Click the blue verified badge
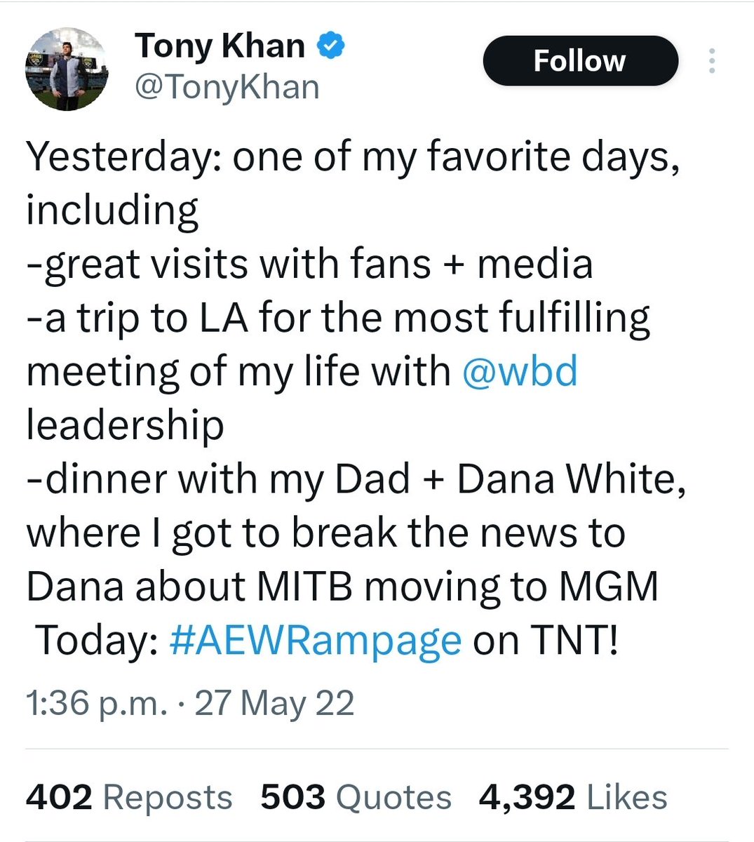 tap(331, 46)
